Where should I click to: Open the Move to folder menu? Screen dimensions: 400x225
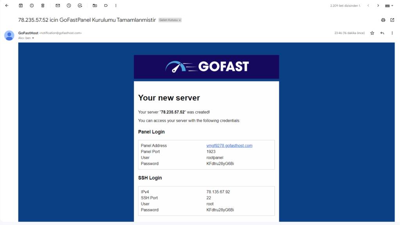95,6
